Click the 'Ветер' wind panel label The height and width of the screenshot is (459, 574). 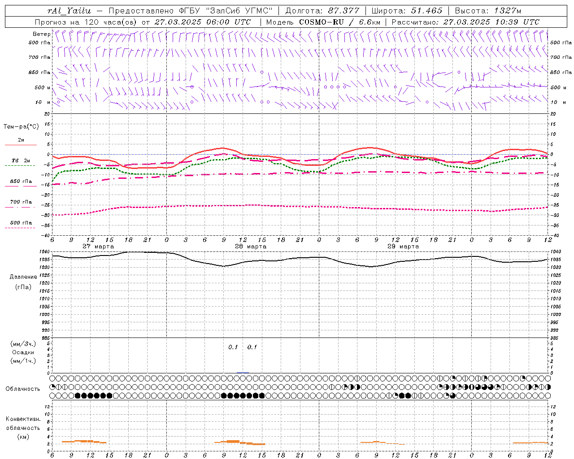click(x=41, y=34)
